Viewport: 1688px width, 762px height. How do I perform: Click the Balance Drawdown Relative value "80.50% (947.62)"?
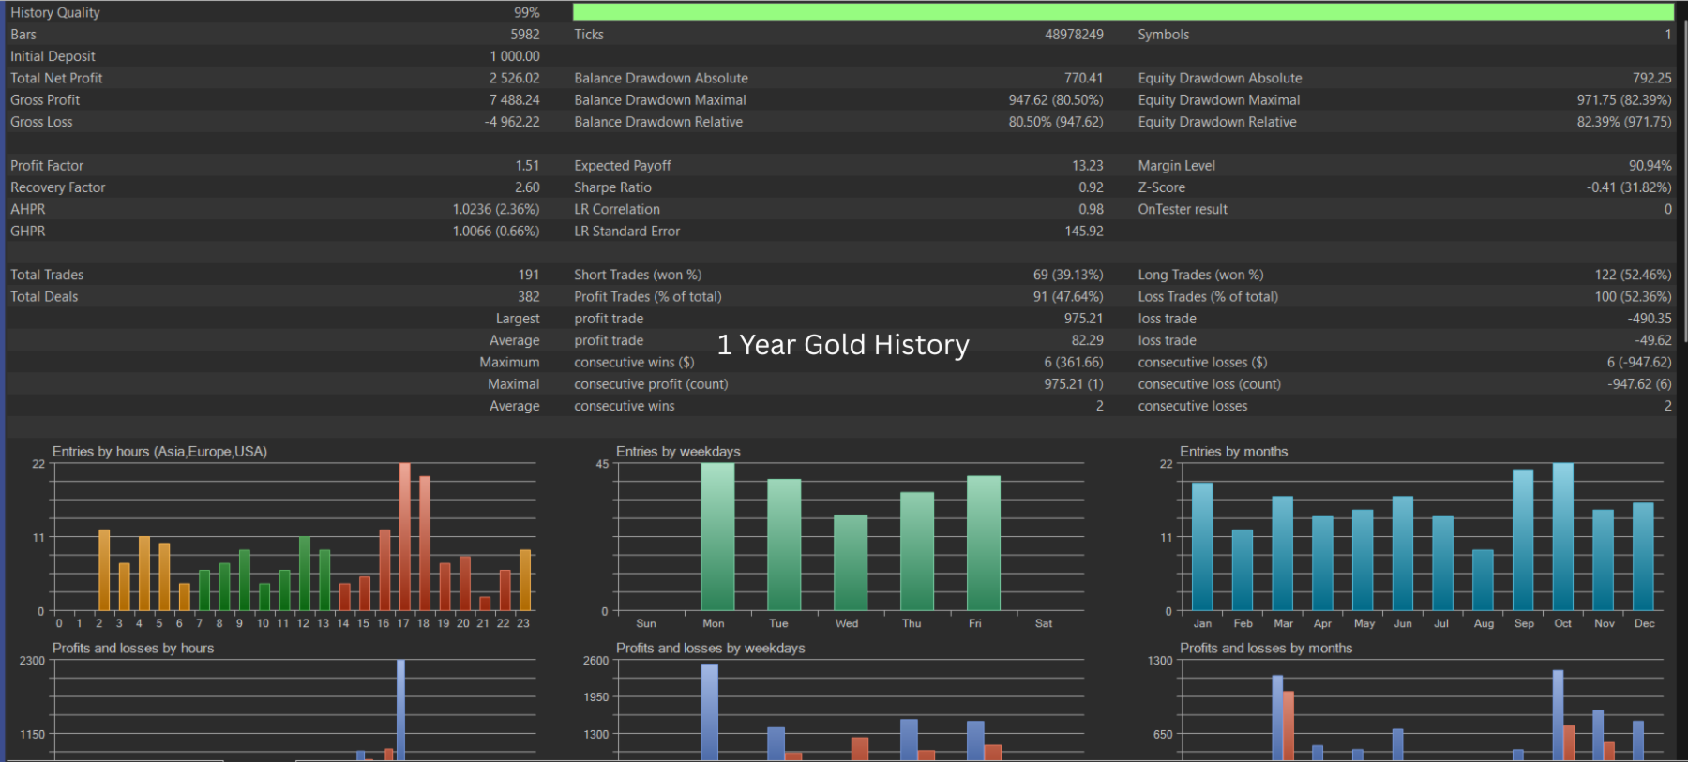1056,122
